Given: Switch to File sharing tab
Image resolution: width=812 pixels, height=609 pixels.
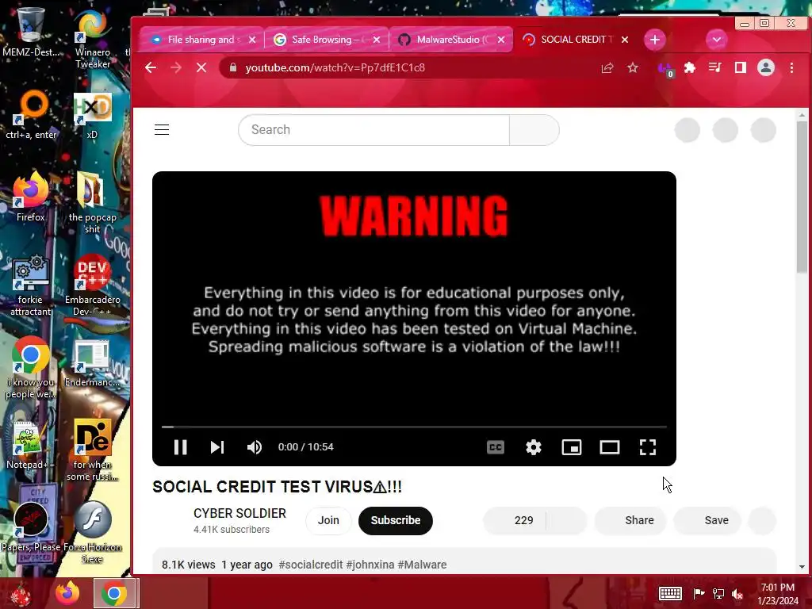Looking at the screenshot, I should point(201,40).
